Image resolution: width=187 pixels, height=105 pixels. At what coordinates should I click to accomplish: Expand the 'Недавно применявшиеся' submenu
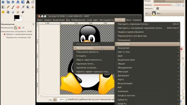(x=147, y=32)
